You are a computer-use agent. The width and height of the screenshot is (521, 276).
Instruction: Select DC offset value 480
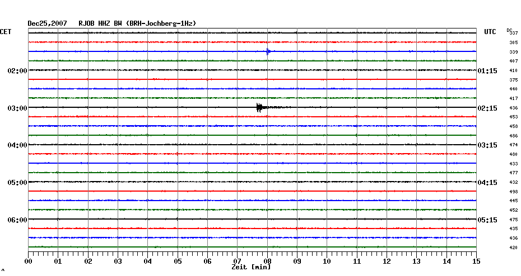tap(514, 154)
